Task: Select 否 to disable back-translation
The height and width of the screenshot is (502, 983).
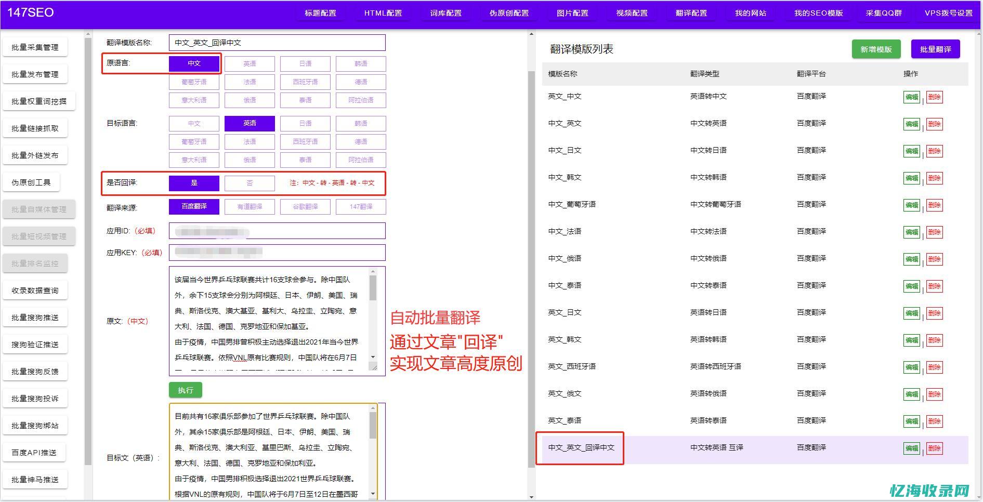Action: click(x=250, y=183)
